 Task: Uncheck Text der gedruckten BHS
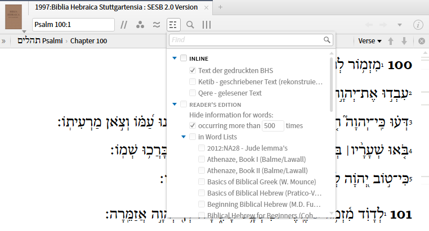193,70
